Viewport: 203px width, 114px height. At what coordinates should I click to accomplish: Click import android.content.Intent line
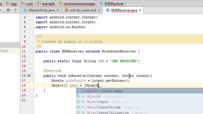[x=66, y=22]
